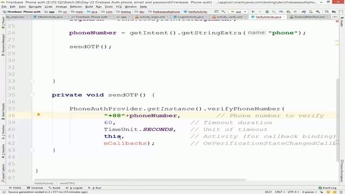
Task: Open the 4 spaces indent selector
Action: coord(309,192)
